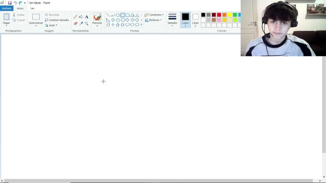Click the vertical scrollbar down arrow
Image resolution: width=326 pixels, height=183 pixels.
[324, 177]
